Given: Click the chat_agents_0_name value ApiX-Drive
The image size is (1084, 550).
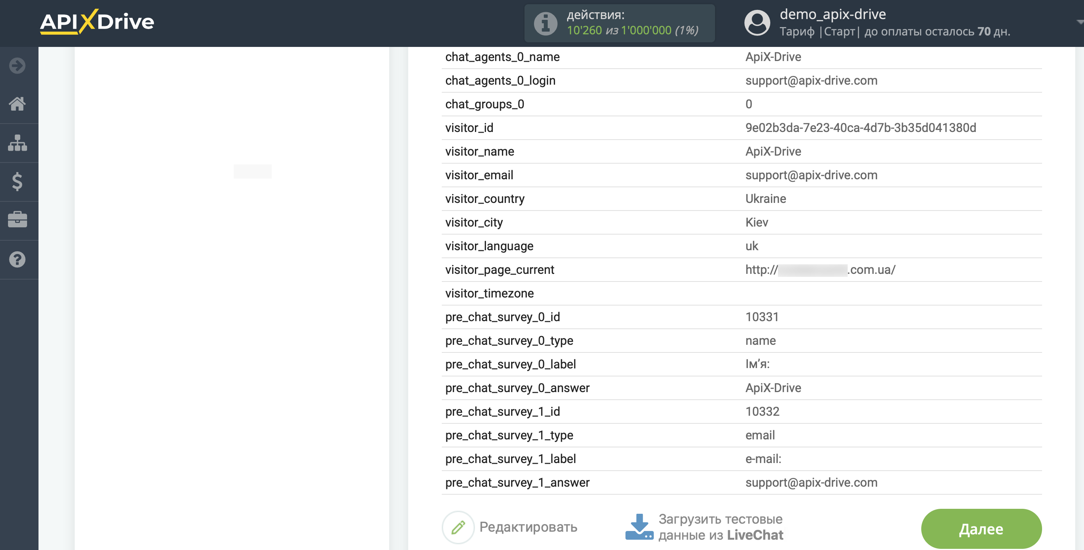Looking at the screenshot, I should coord(773,57).
